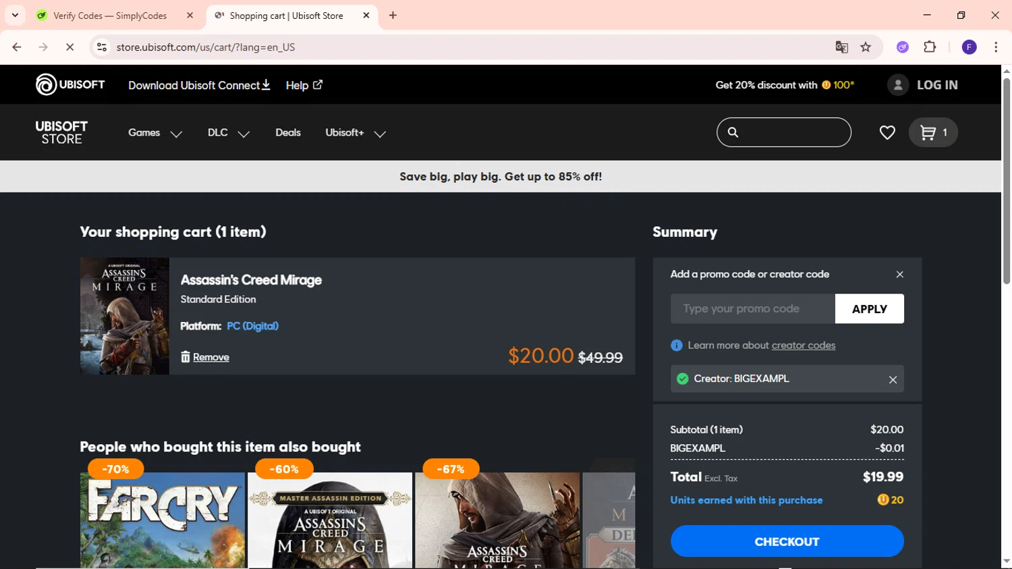Remove the BIGEXAMPL creator code

point(893,379)
